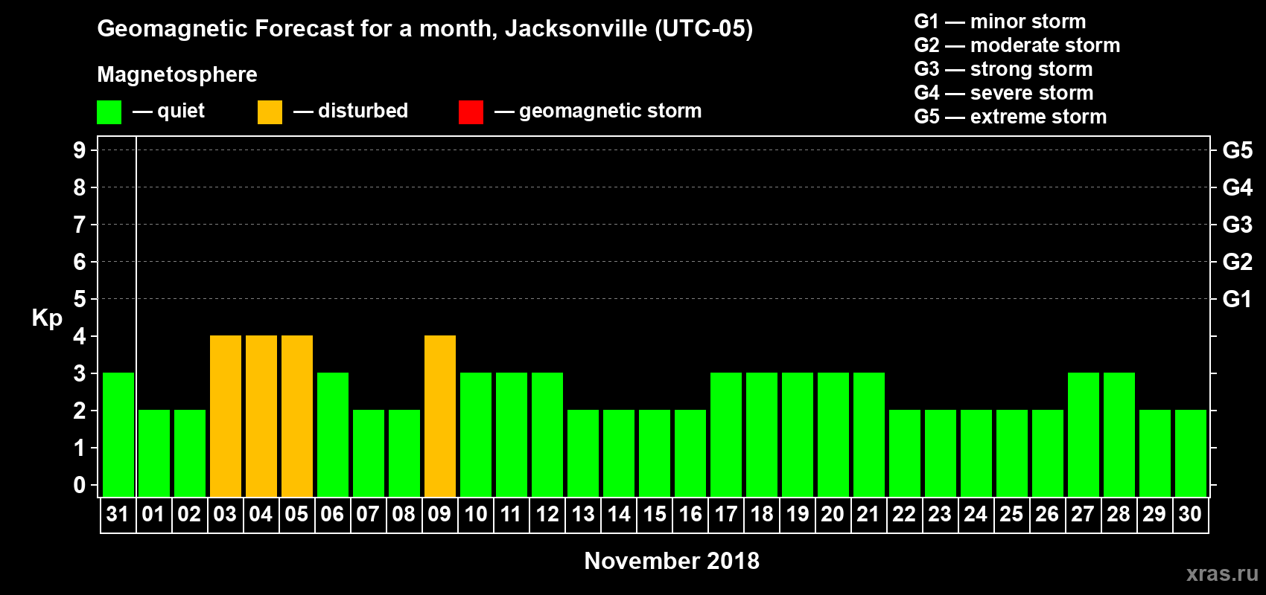Click date label 18 on axis
1266x595 pixels.
point(761,514)
